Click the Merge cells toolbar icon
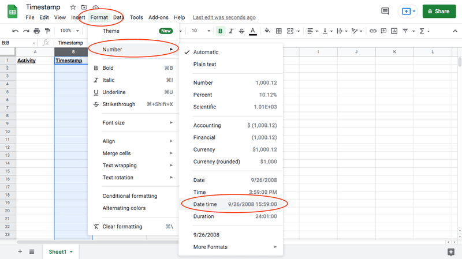Screen dimensions: 462x259 pyautogui.click(x=290, y=31)
